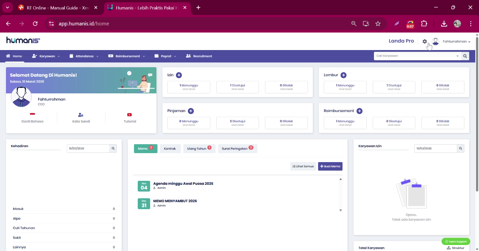View Pinjaman 0 Ditolak details
This screenshot has width=479, height=251.
[x=286, y=123]
